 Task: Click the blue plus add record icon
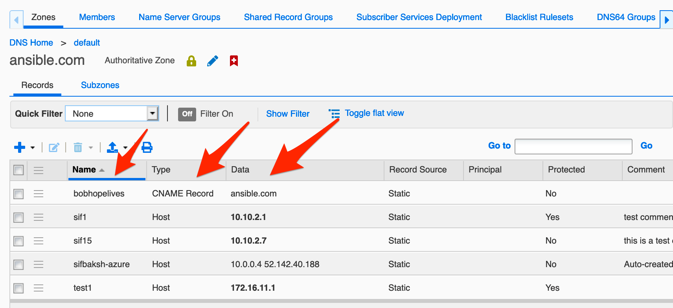click(20, 147)
